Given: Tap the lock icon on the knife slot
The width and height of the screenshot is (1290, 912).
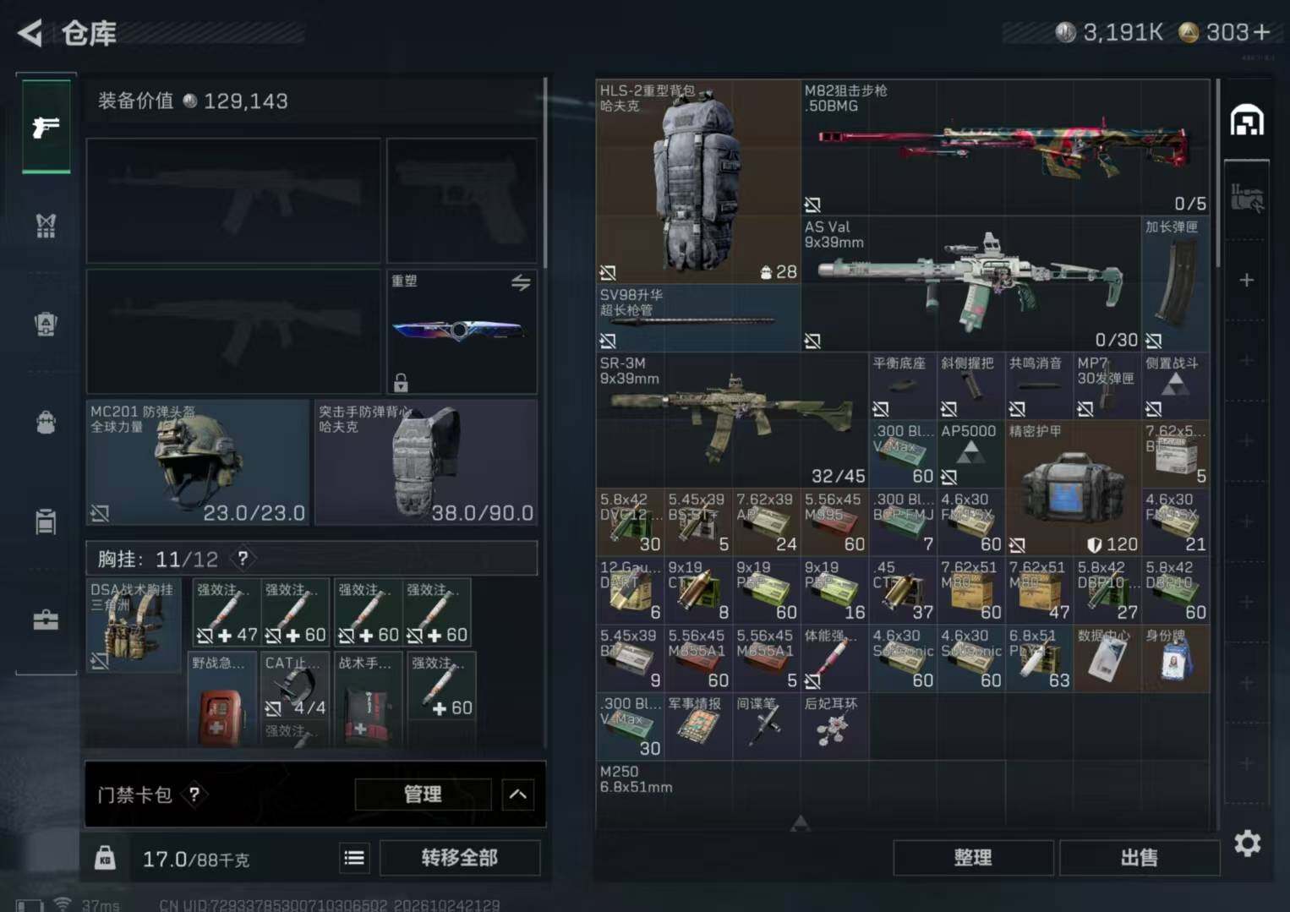Looking at the screenshot, I should [x=401, y=383].
